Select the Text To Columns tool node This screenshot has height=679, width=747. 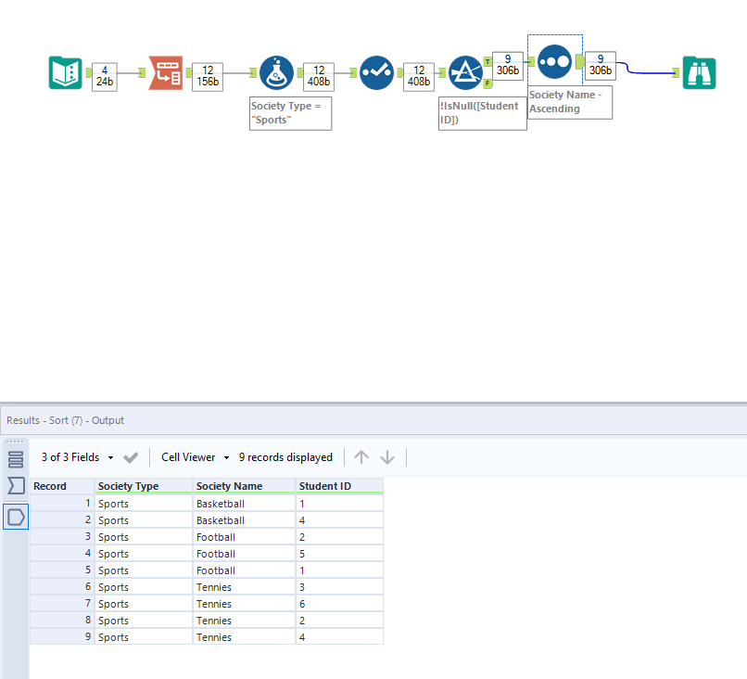[166, 73]
